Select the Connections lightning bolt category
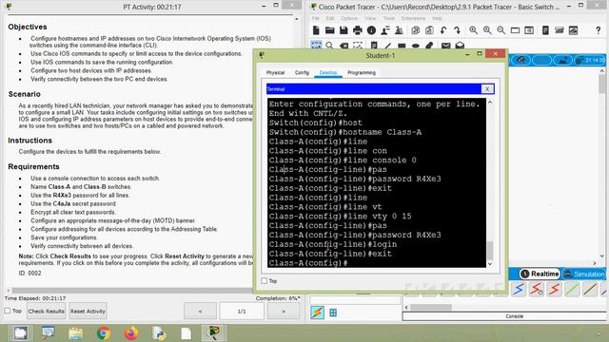The height and width of the screenshot is (342, 609). 317,313
